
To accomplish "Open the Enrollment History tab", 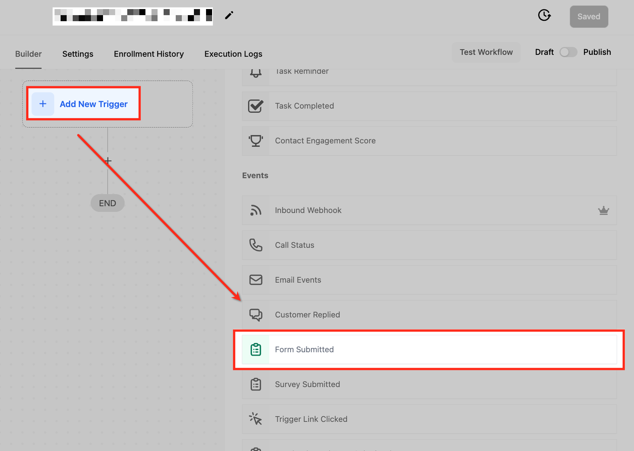I will (148, 54).
